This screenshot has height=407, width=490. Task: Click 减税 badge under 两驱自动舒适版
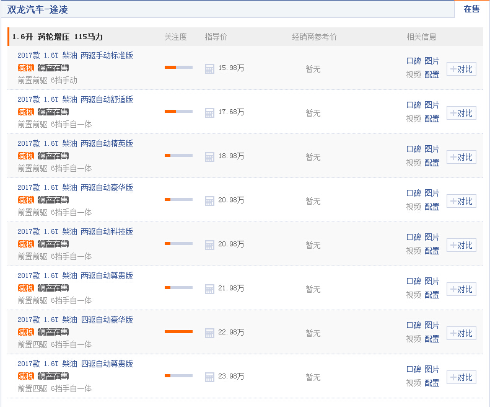click(26, 112)
